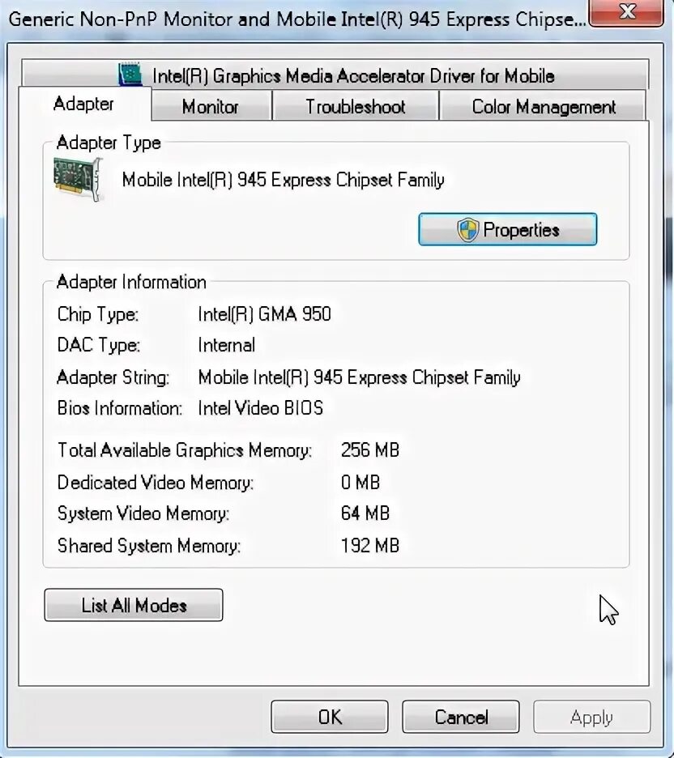Click the Apply button

click(x=592, y=717)
